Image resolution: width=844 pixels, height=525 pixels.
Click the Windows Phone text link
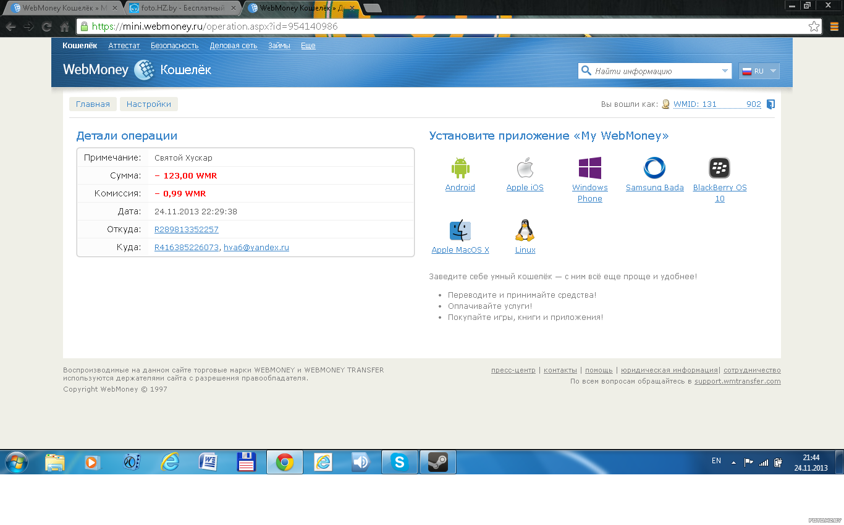(589, 193)
